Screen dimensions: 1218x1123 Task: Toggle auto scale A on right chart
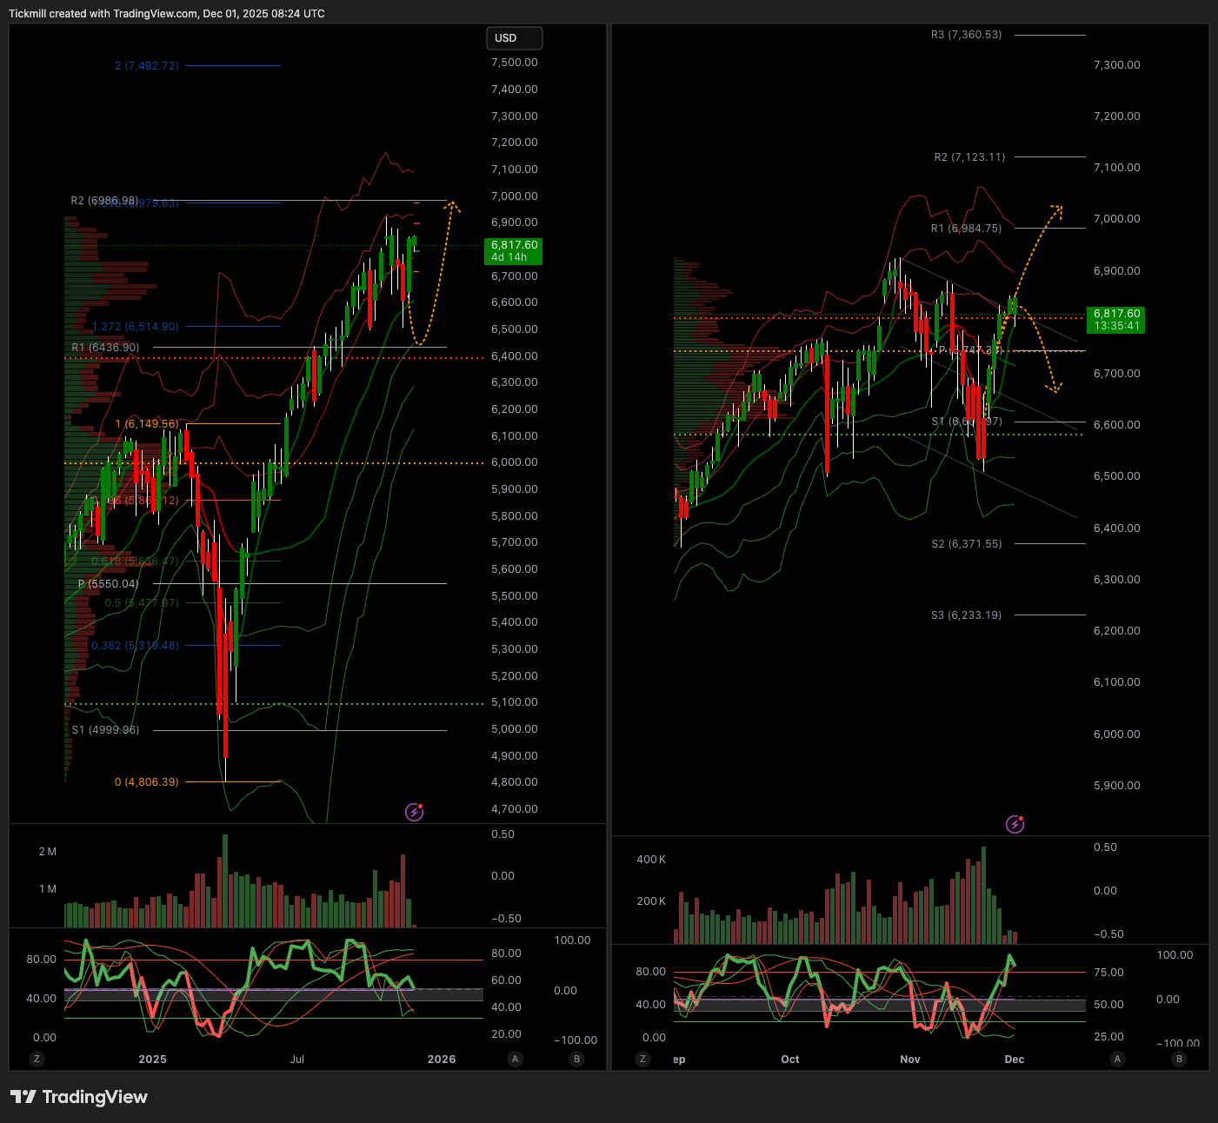click(x=1118, y=1059)
